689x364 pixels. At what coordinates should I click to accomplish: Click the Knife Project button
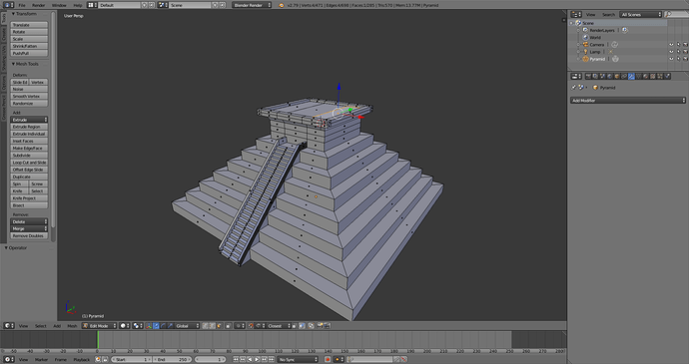29,198
